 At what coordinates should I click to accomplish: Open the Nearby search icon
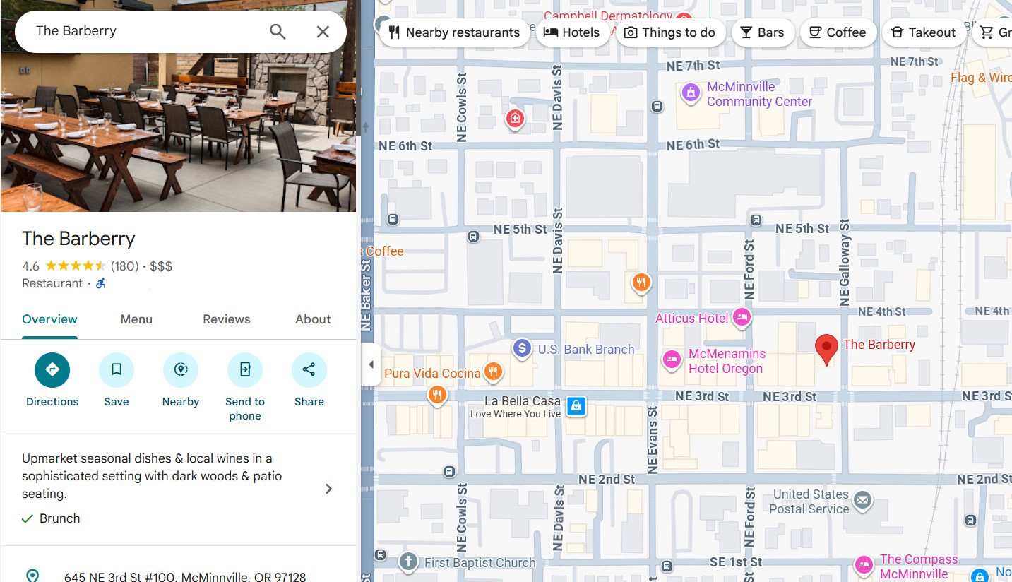(x=181, y=369)
